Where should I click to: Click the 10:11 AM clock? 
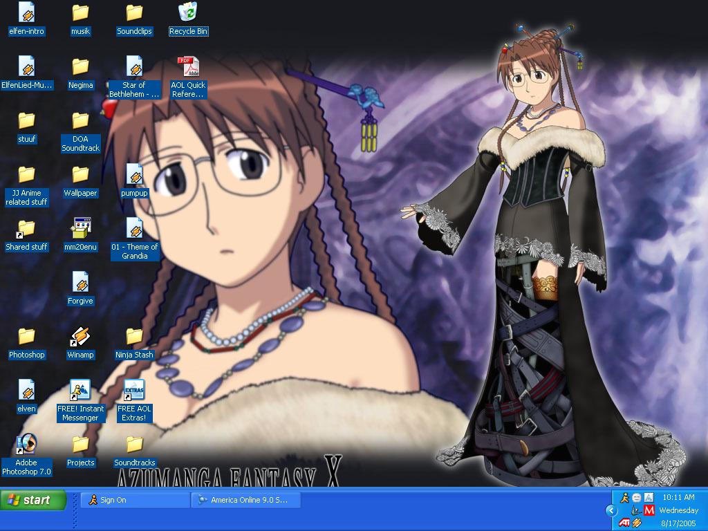click(x=679, y=497)
